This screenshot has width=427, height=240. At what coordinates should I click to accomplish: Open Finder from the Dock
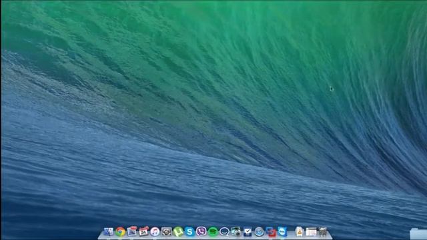pyautogui.click(x=108, y=231)
